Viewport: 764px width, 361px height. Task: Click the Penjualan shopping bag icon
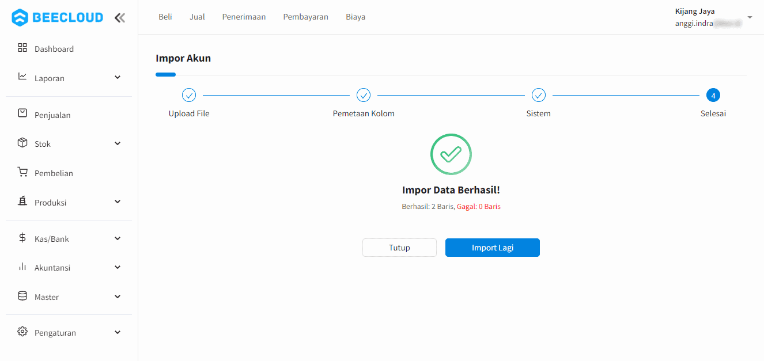tap(22, 113)
